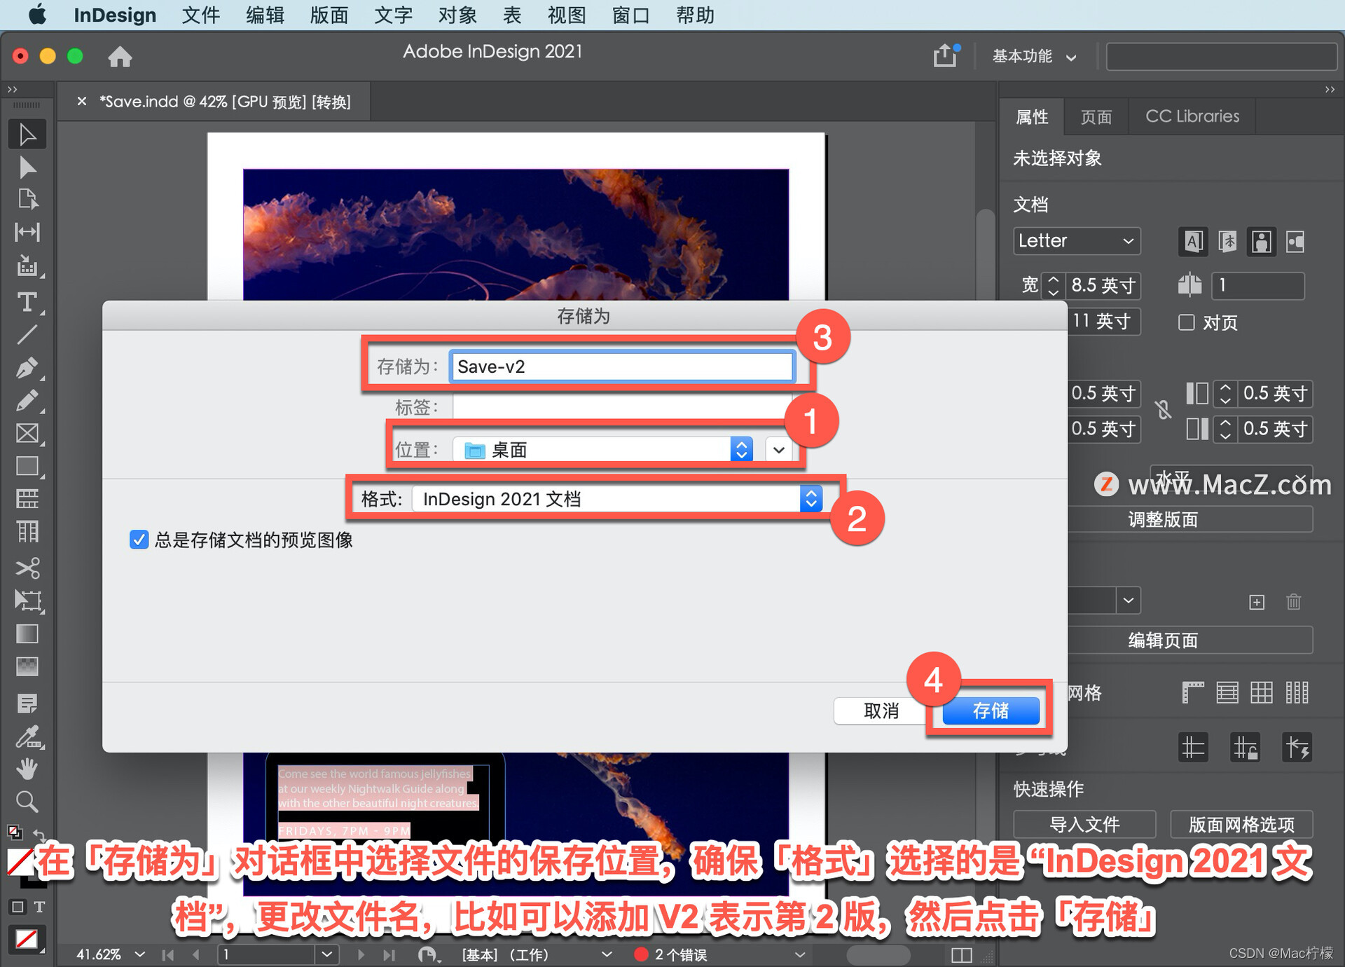The image size is (1345, 967).
Task: Switch to the 页面 tab
Action: pyautogui.click(x=1096, y=117)
